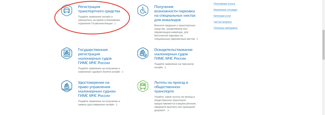Screen dimensions: 325x115
Task: Click the boat document icon for Государственная регистрация
Action: (x=66, y=53)
